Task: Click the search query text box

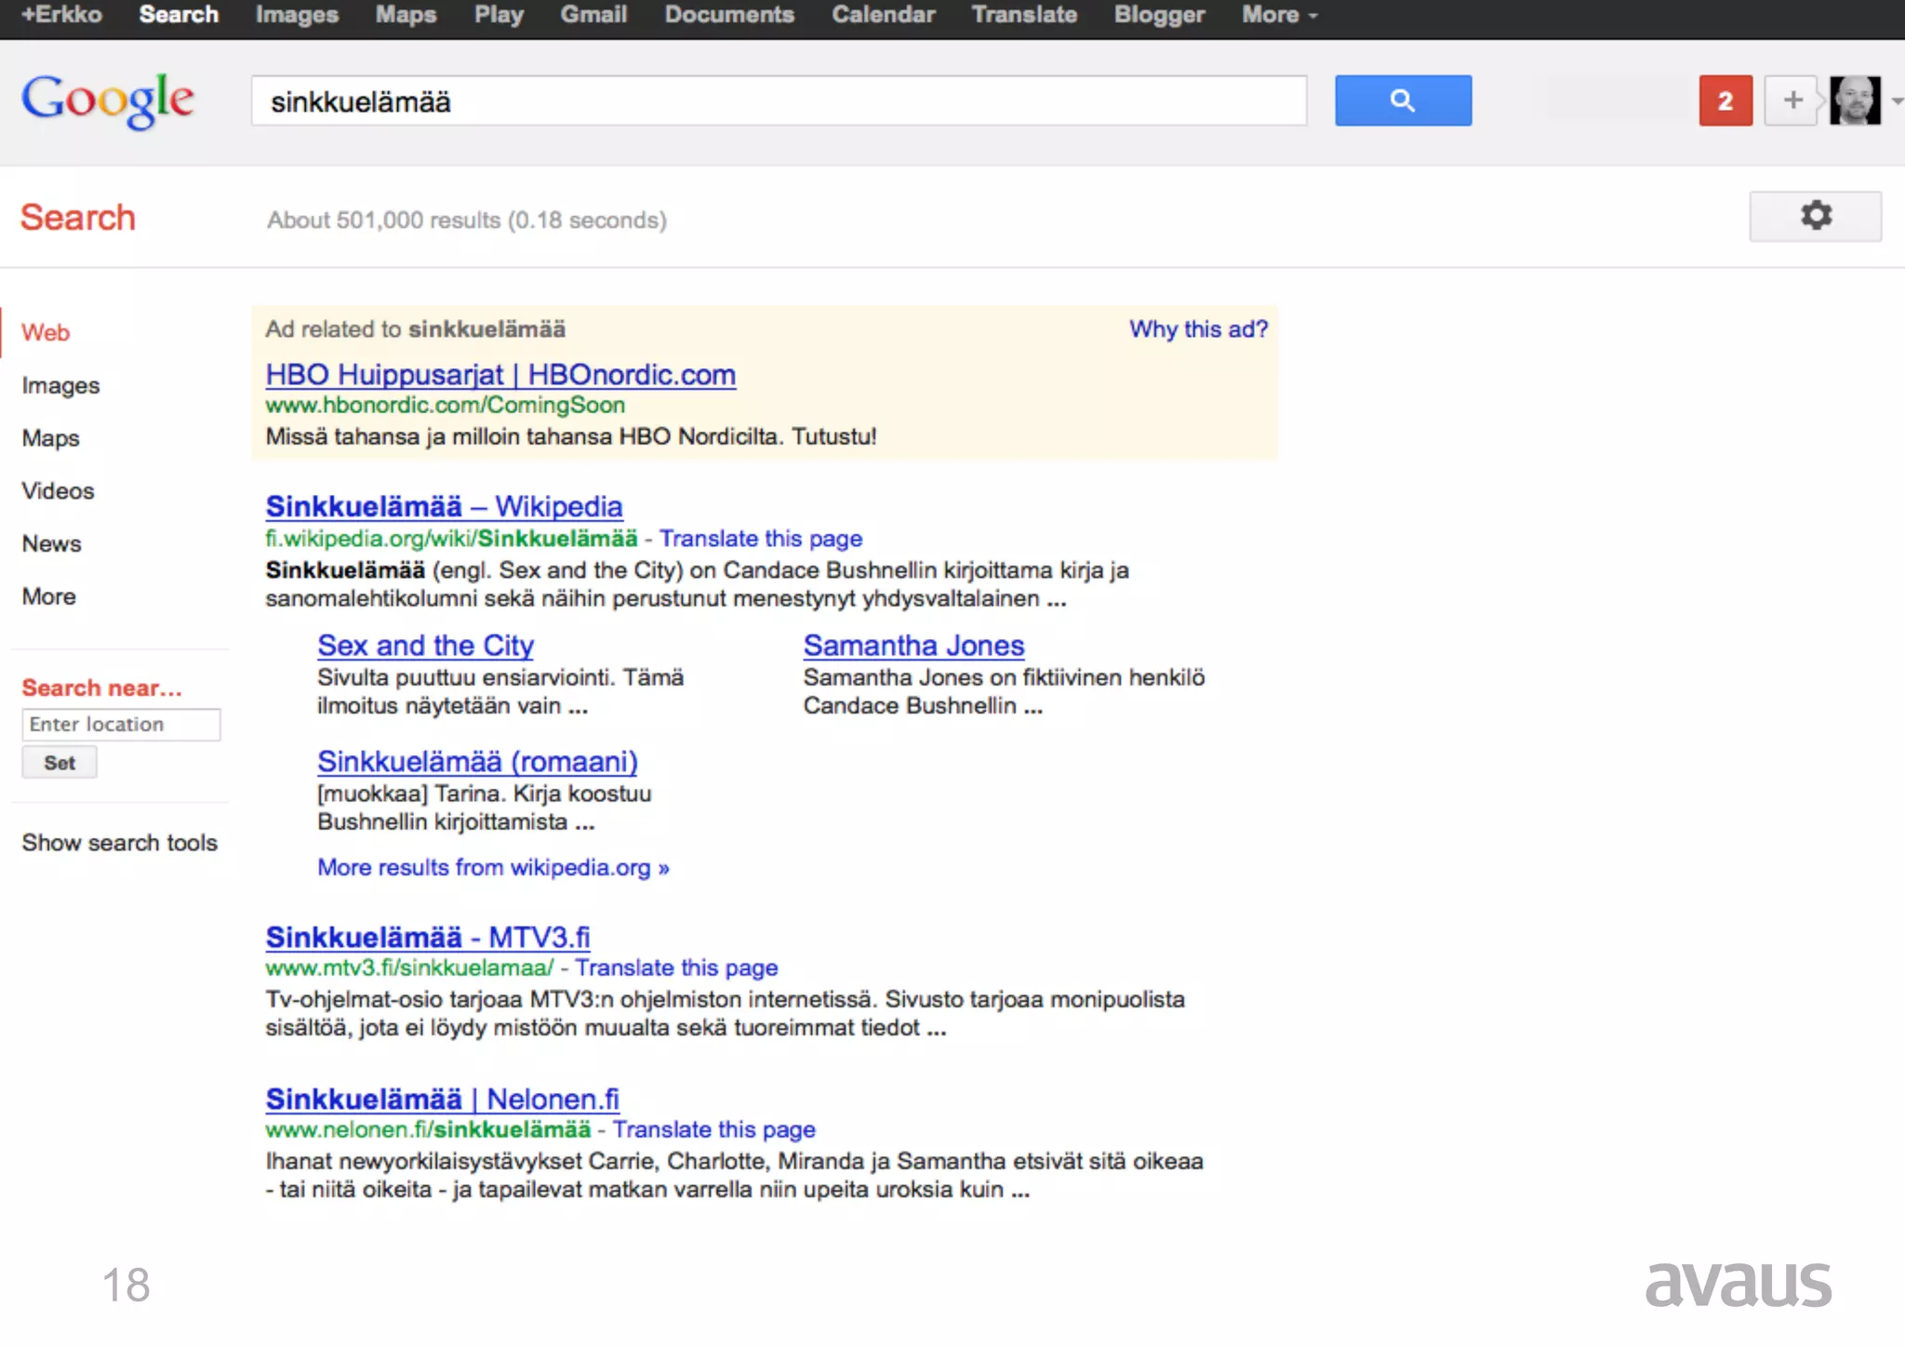Action: [778, 100]
